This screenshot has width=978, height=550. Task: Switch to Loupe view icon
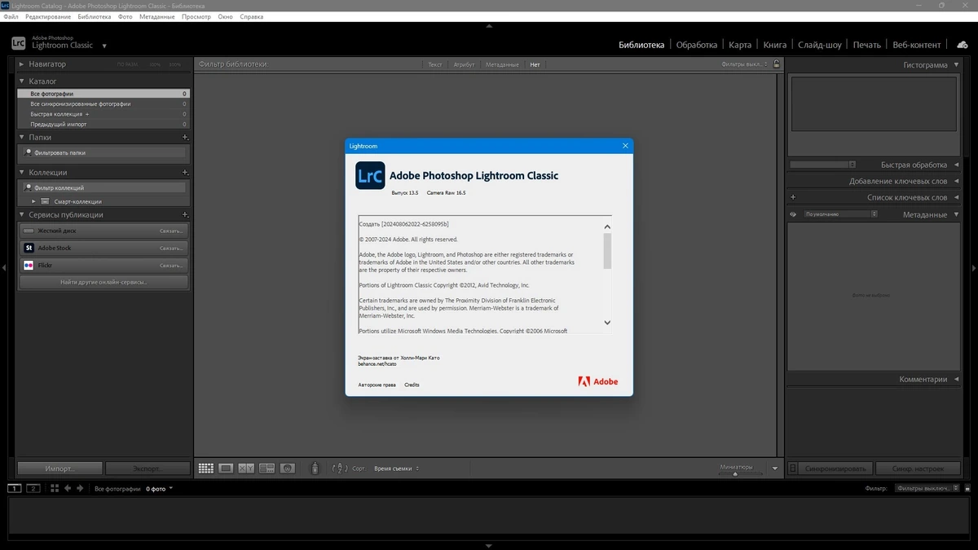click(226, 469)
